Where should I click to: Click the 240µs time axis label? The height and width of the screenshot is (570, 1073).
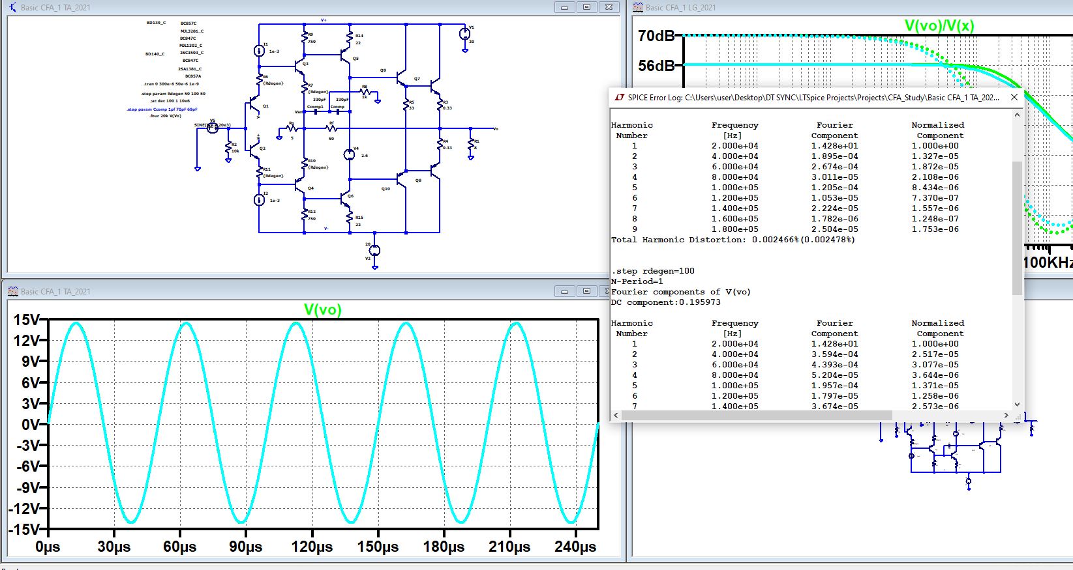(x=575, y=547)
